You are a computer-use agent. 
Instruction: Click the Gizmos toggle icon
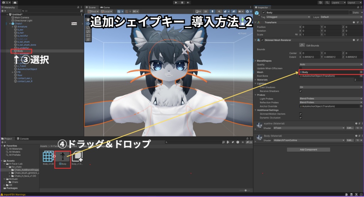(247, 11)
